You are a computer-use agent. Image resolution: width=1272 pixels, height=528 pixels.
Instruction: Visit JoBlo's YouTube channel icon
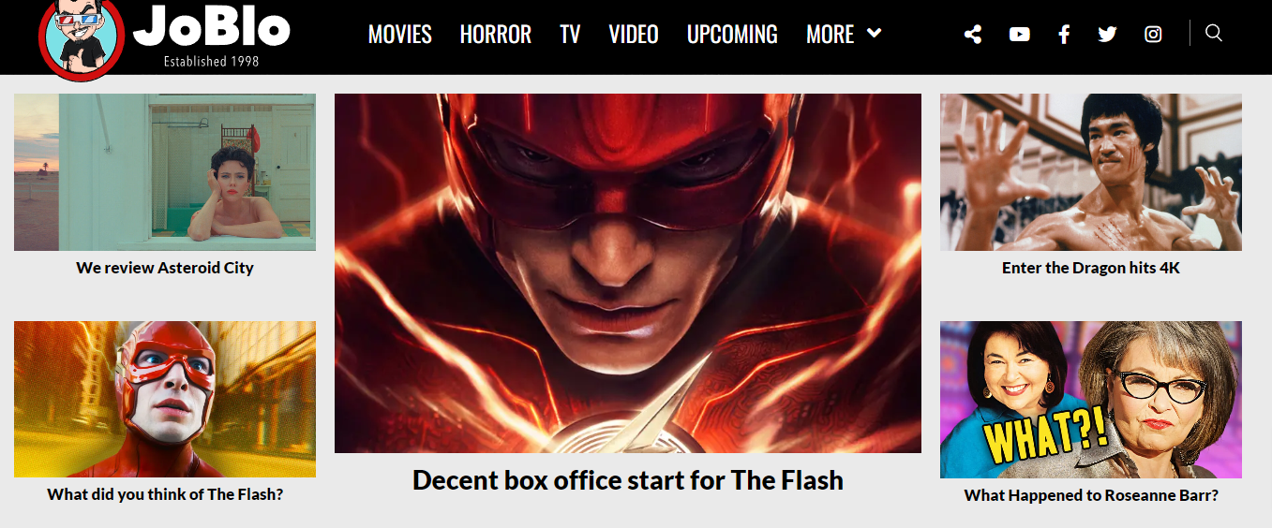(1019, 35)
